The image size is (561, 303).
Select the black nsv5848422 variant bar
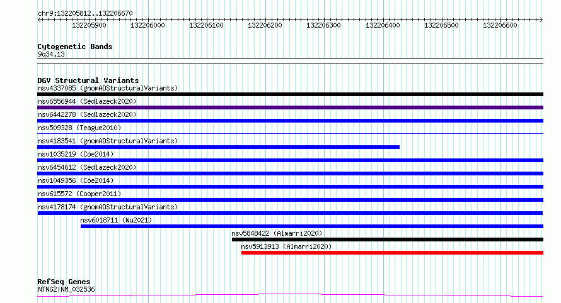click(388, 240)
